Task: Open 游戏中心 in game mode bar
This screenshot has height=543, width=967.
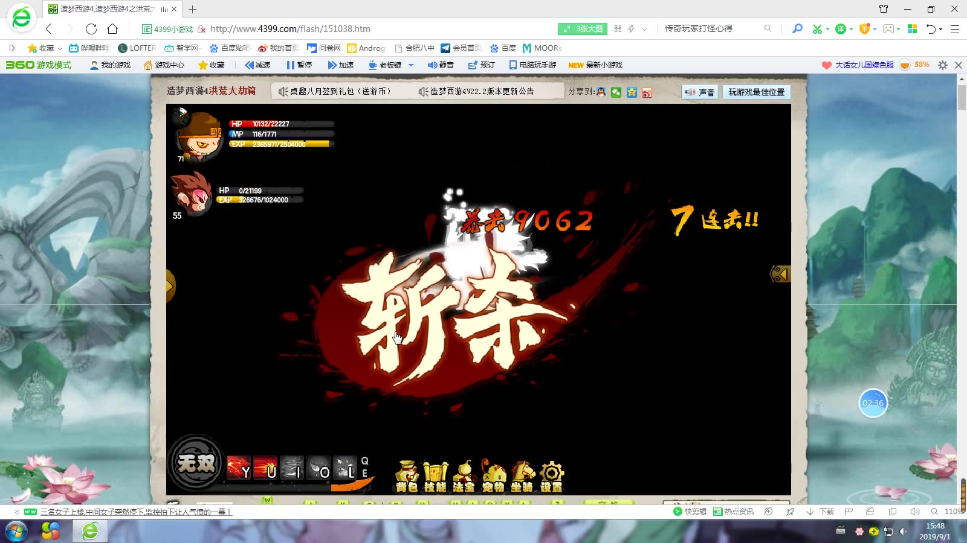Action: click(x=164, y=65)
